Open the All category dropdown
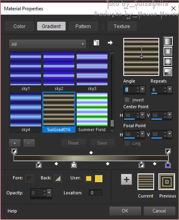The width and height of the screenshot is (179, 220). point(47,44)
